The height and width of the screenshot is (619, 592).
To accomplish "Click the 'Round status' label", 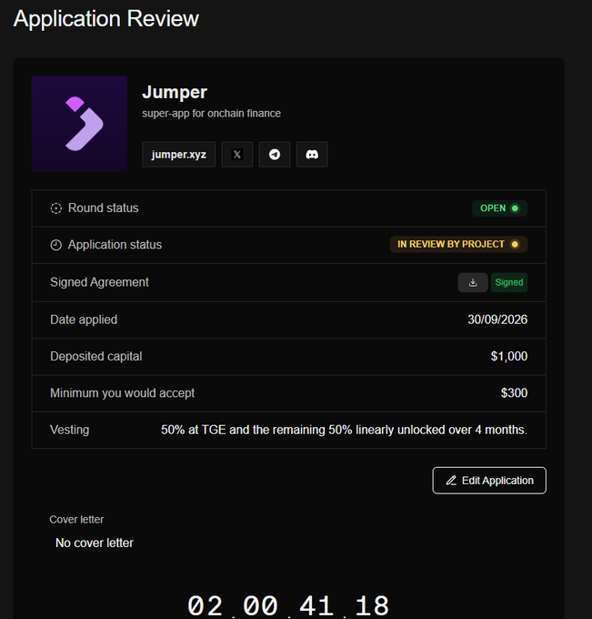I will 104,208.
